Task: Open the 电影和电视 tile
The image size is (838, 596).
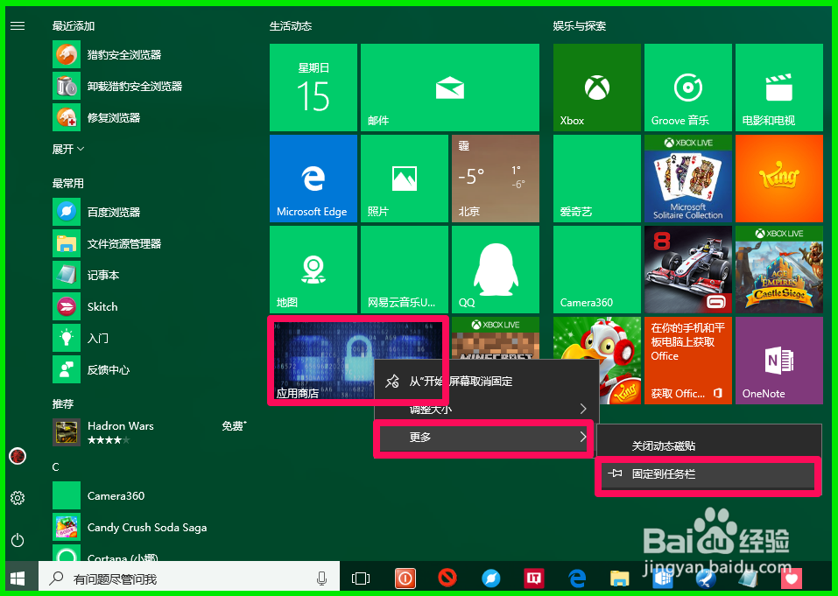Action: pyautogui.click(x=779, y=88)
